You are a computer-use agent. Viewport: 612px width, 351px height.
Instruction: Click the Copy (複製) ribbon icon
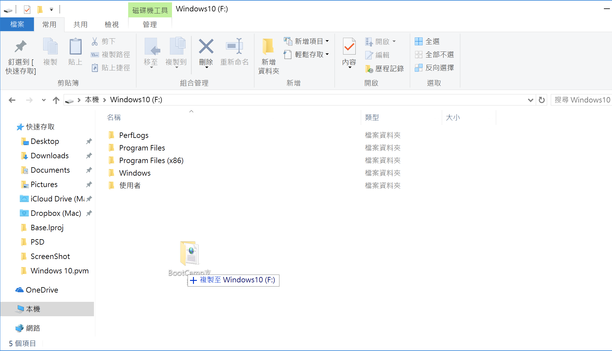[x=50, y=46]
